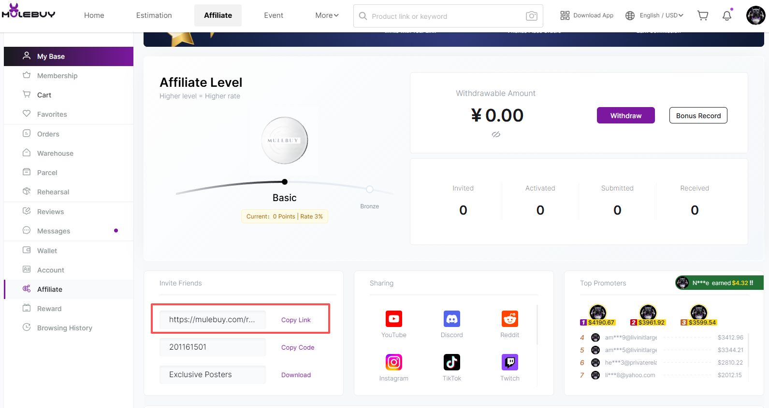Click the invite code 201161501 field
The height and width of the screenshot is (408, 769).
click(x=213, y=347)
